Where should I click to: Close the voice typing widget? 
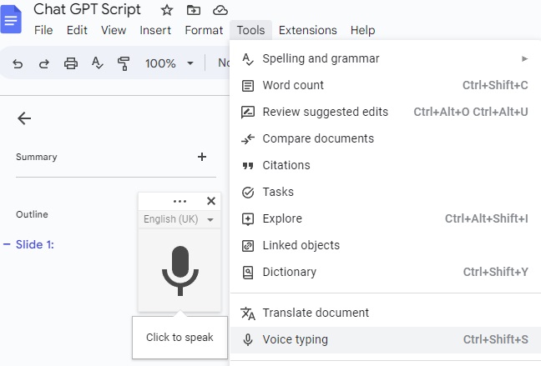[210, 201]
